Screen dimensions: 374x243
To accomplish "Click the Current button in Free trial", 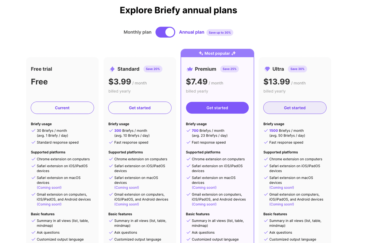I will (x=62, y=108).
